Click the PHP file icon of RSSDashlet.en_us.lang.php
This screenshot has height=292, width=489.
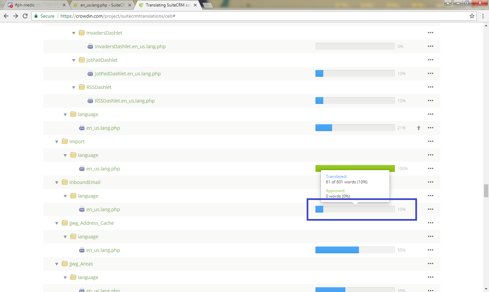[x=90, y=101]
